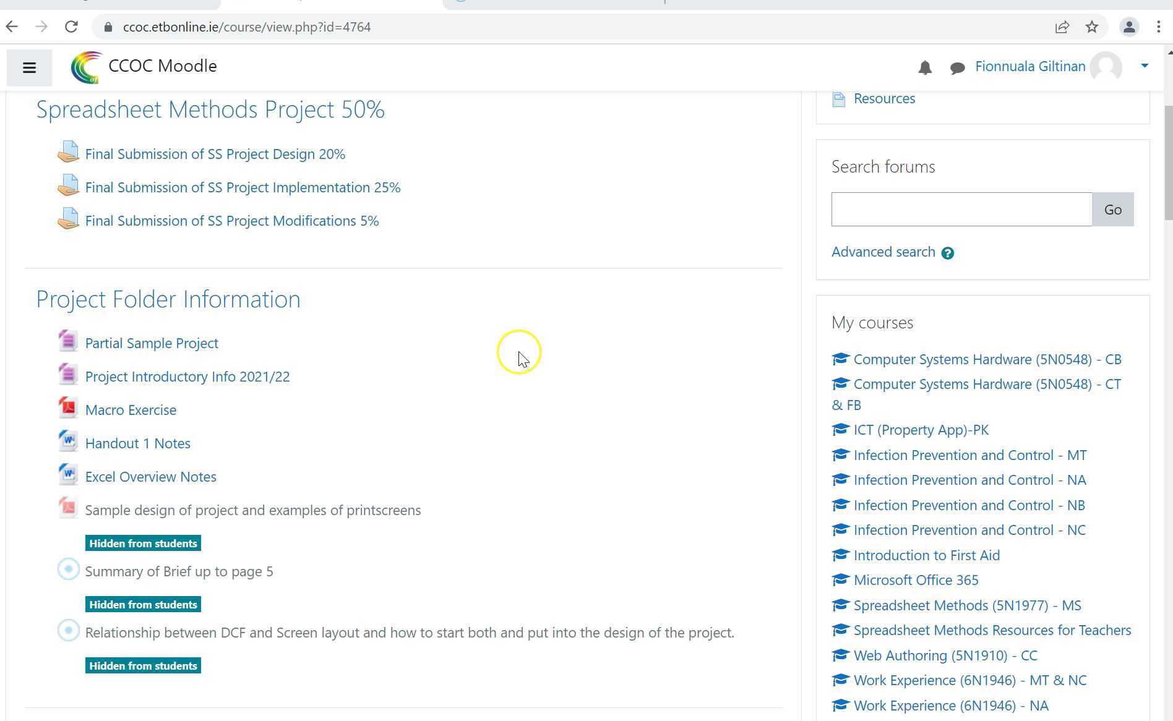Open Chrome's three-dot menu
This screenshot has height=721, width=1173.
(x=1158, y=27)
